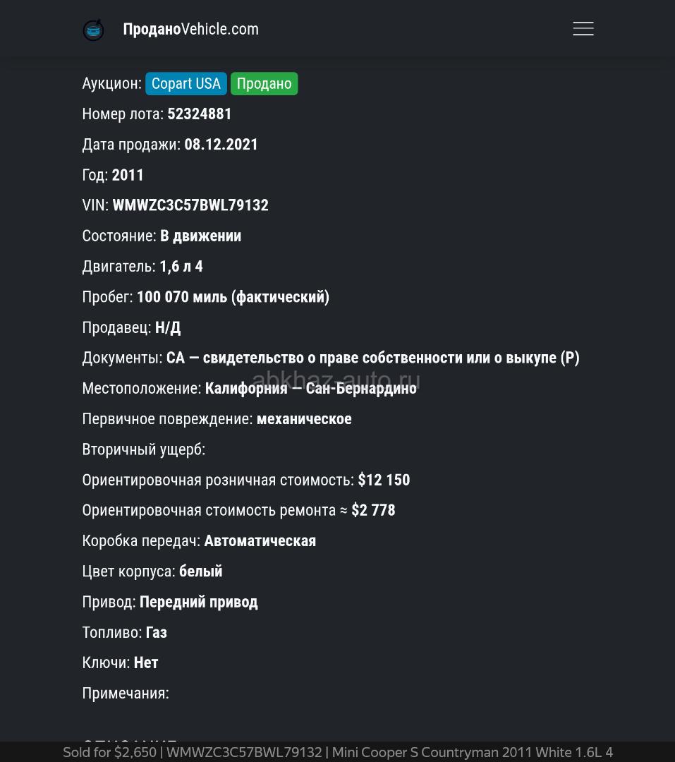Screen dimensions: 675x762
Task: Click the Copart USA auction badge
Action: point(186,83)
